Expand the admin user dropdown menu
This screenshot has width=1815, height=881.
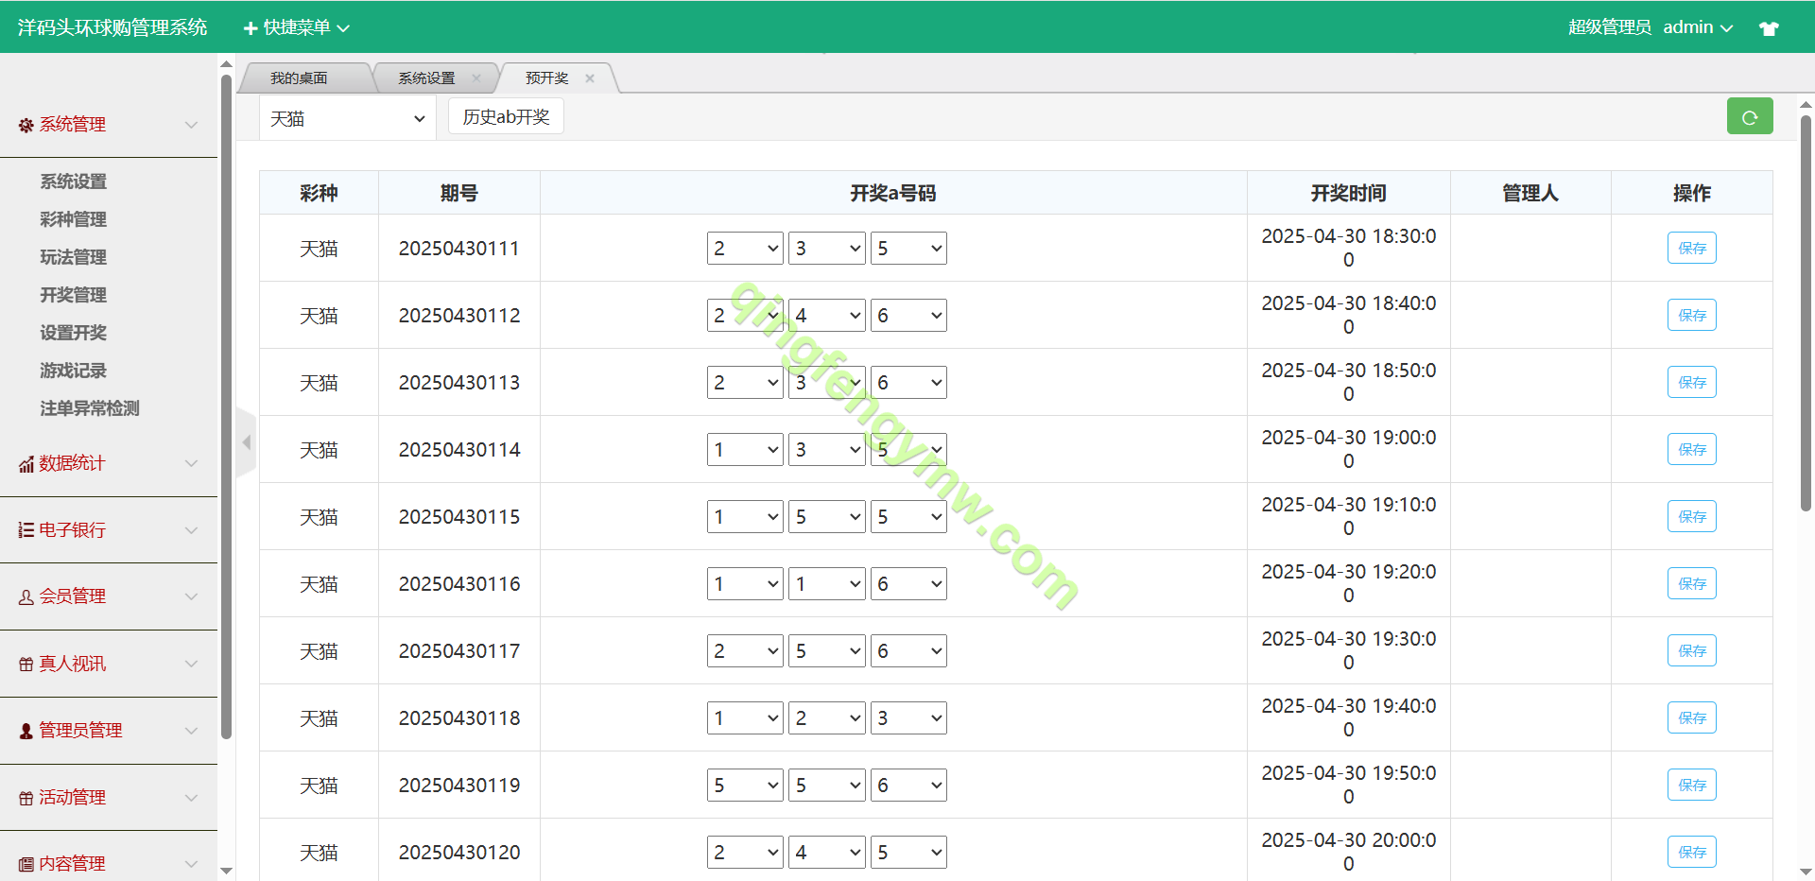click(1698, 27)
